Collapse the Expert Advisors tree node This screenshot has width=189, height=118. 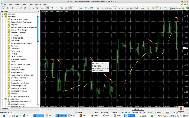point(2,99)
